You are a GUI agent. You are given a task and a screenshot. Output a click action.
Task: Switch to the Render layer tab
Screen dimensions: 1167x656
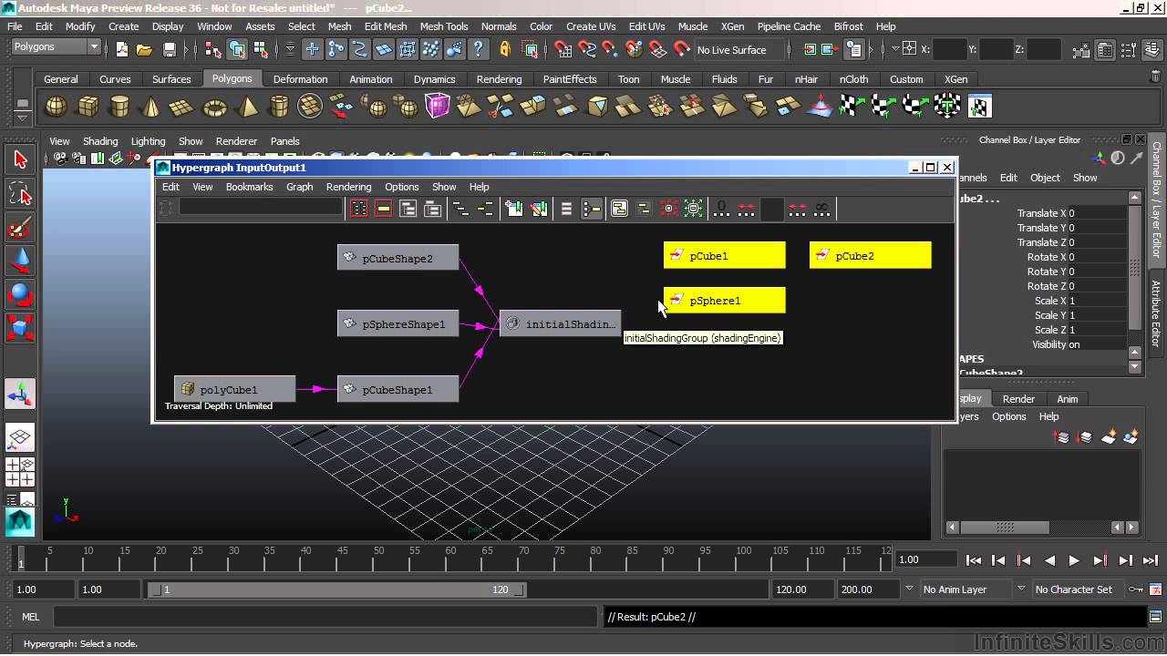coord(1018,399)
